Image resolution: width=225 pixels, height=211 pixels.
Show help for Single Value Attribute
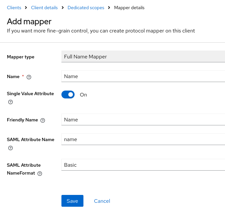pyautogui.click(x=11, y=102)
